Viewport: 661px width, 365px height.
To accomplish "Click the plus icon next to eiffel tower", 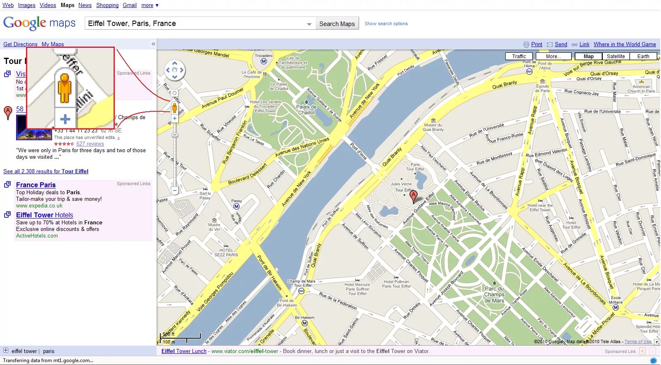I will tap(6, 351).
